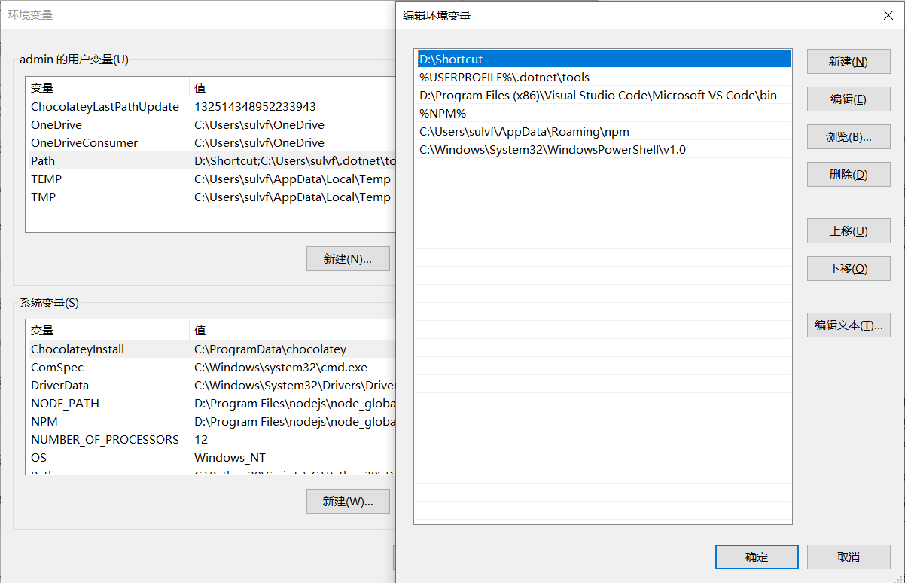Click 变量 column header in user variables
The height and width of the screenshot is (583, 905).
(107, 87)
